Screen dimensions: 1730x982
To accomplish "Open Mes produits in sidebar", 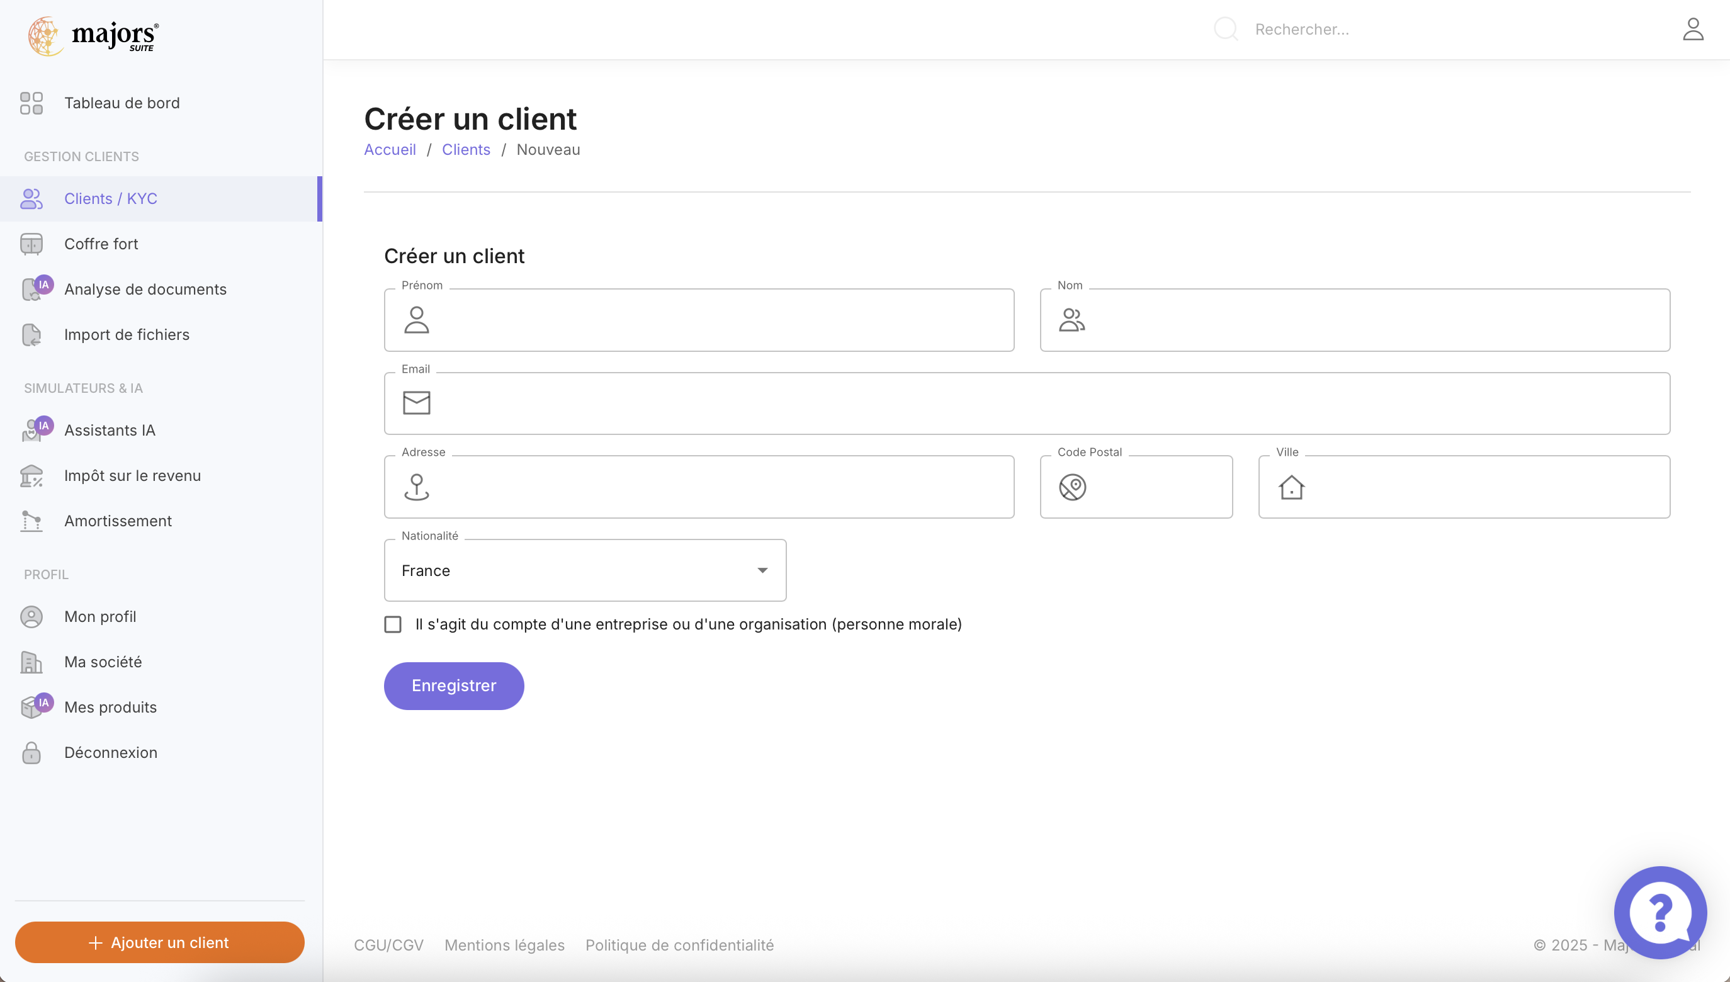I will coord(110,708).
